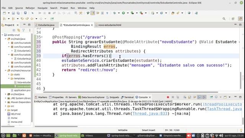
Task: Click the Pin Console icon
Action: click(x=211, y=97)
